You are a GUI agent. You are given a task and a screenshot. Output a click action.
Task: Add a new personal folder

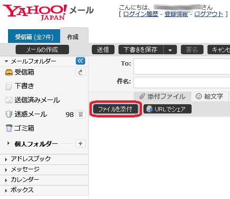click(x=80, y=143)
